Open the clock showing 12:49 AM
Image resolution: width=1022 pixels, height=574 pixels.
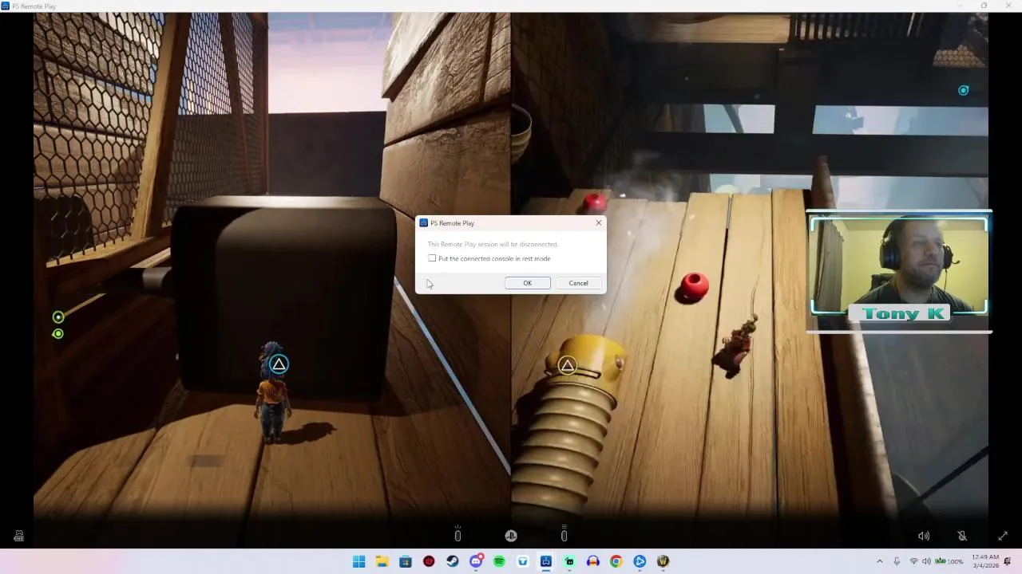pos(985,561)
